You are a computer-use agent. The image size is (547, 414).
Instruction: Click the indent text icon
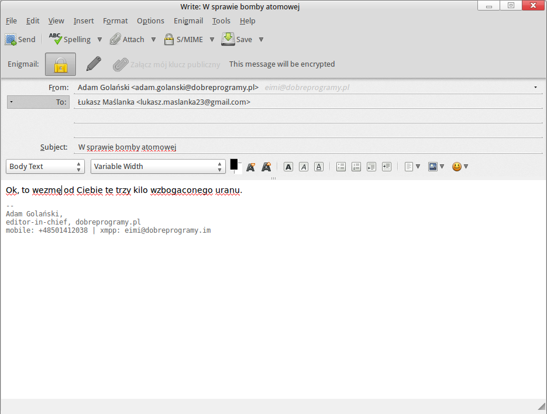[x=387, y=167]
